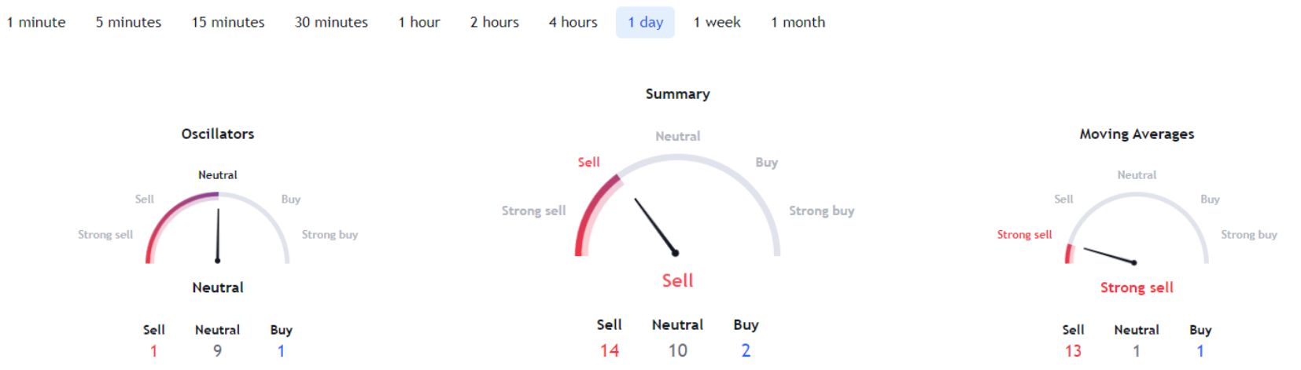
Task: Click Oscillators neutral count 9
Action: 218,351
